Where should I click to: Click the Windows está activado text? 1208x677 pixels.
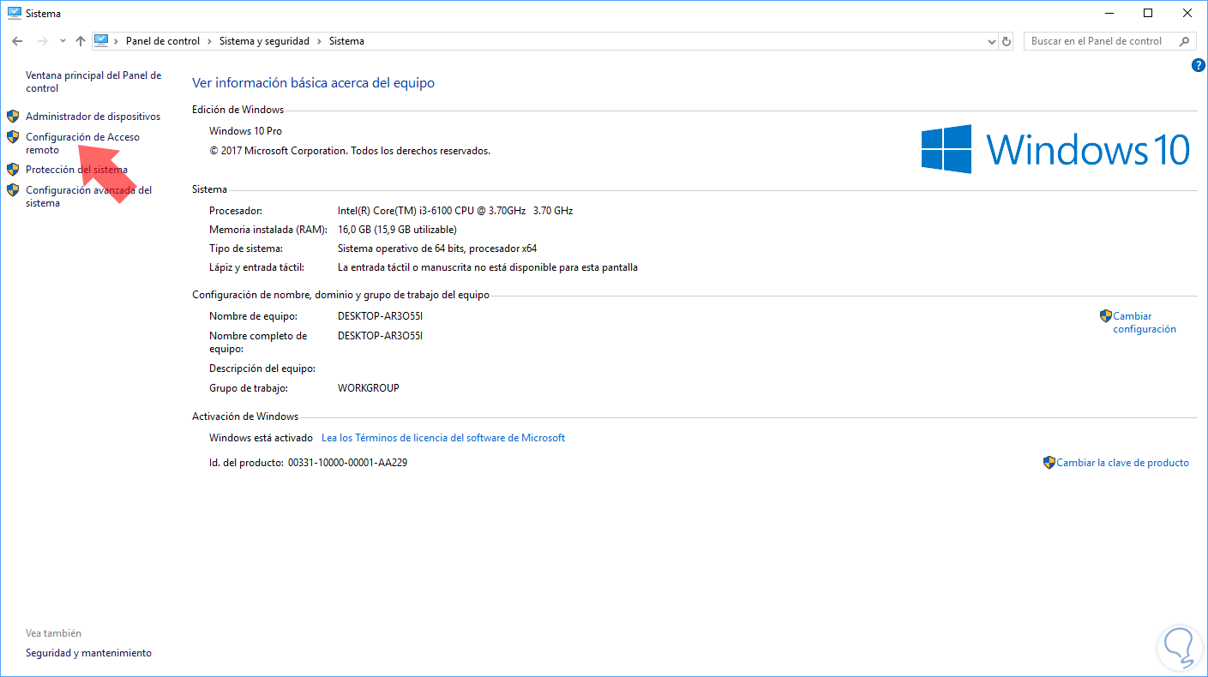pyautogui.click(x=260, y=438)
